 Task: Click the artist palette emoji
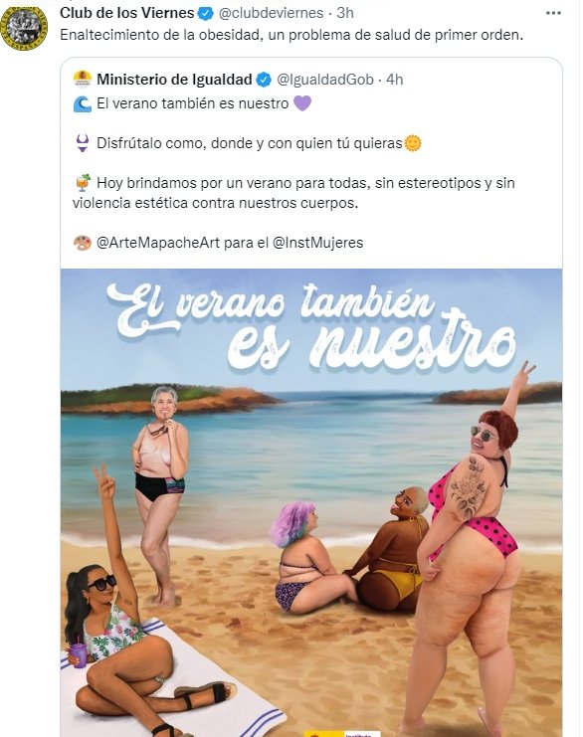click(x=83, y=243)
